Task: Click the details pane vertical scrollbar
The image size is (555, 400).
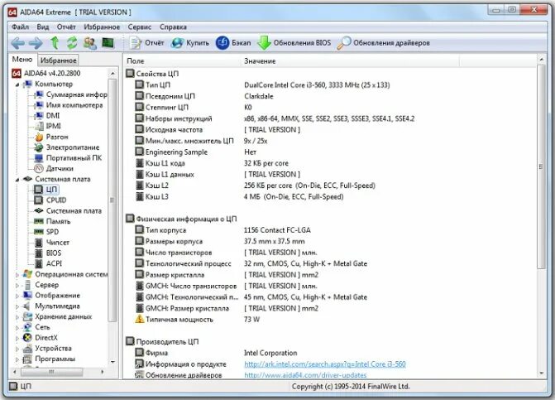Action: tap(541, 166)
